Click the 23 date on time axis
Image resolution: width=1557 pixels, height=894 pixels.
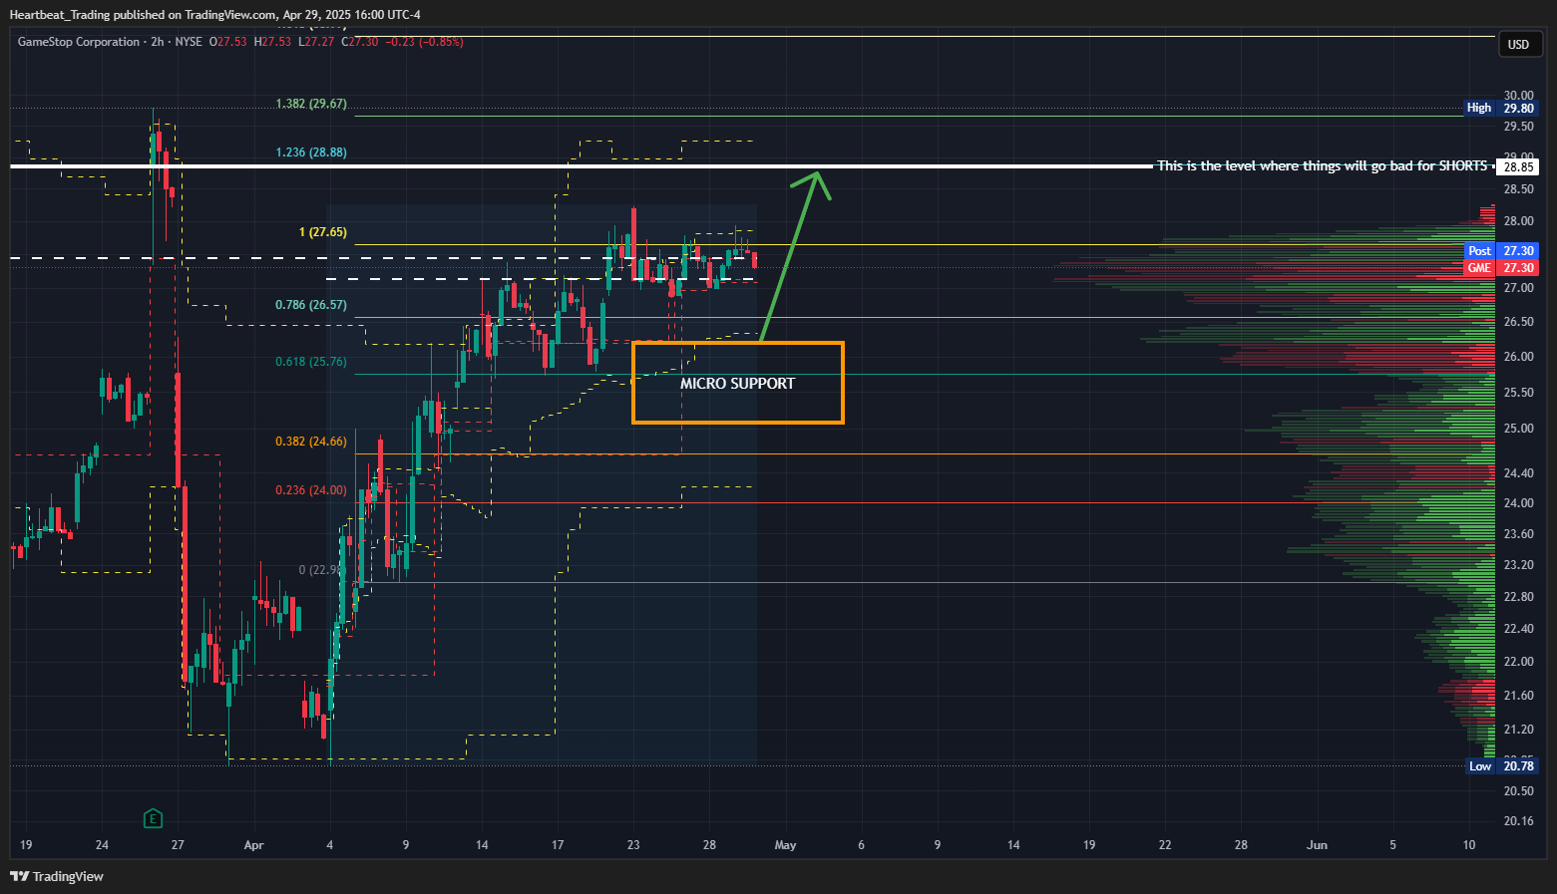[x=633, y=845]
